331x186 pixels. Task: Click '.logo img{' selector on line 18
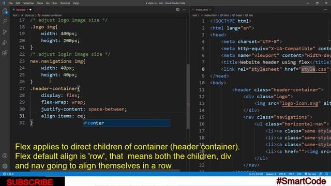(x=44, y=27)
